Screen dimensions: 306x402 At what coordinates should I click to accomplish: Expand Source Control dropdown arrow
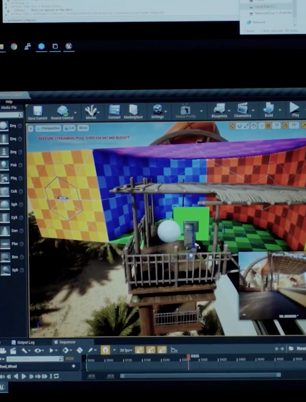tap(75, 113)
